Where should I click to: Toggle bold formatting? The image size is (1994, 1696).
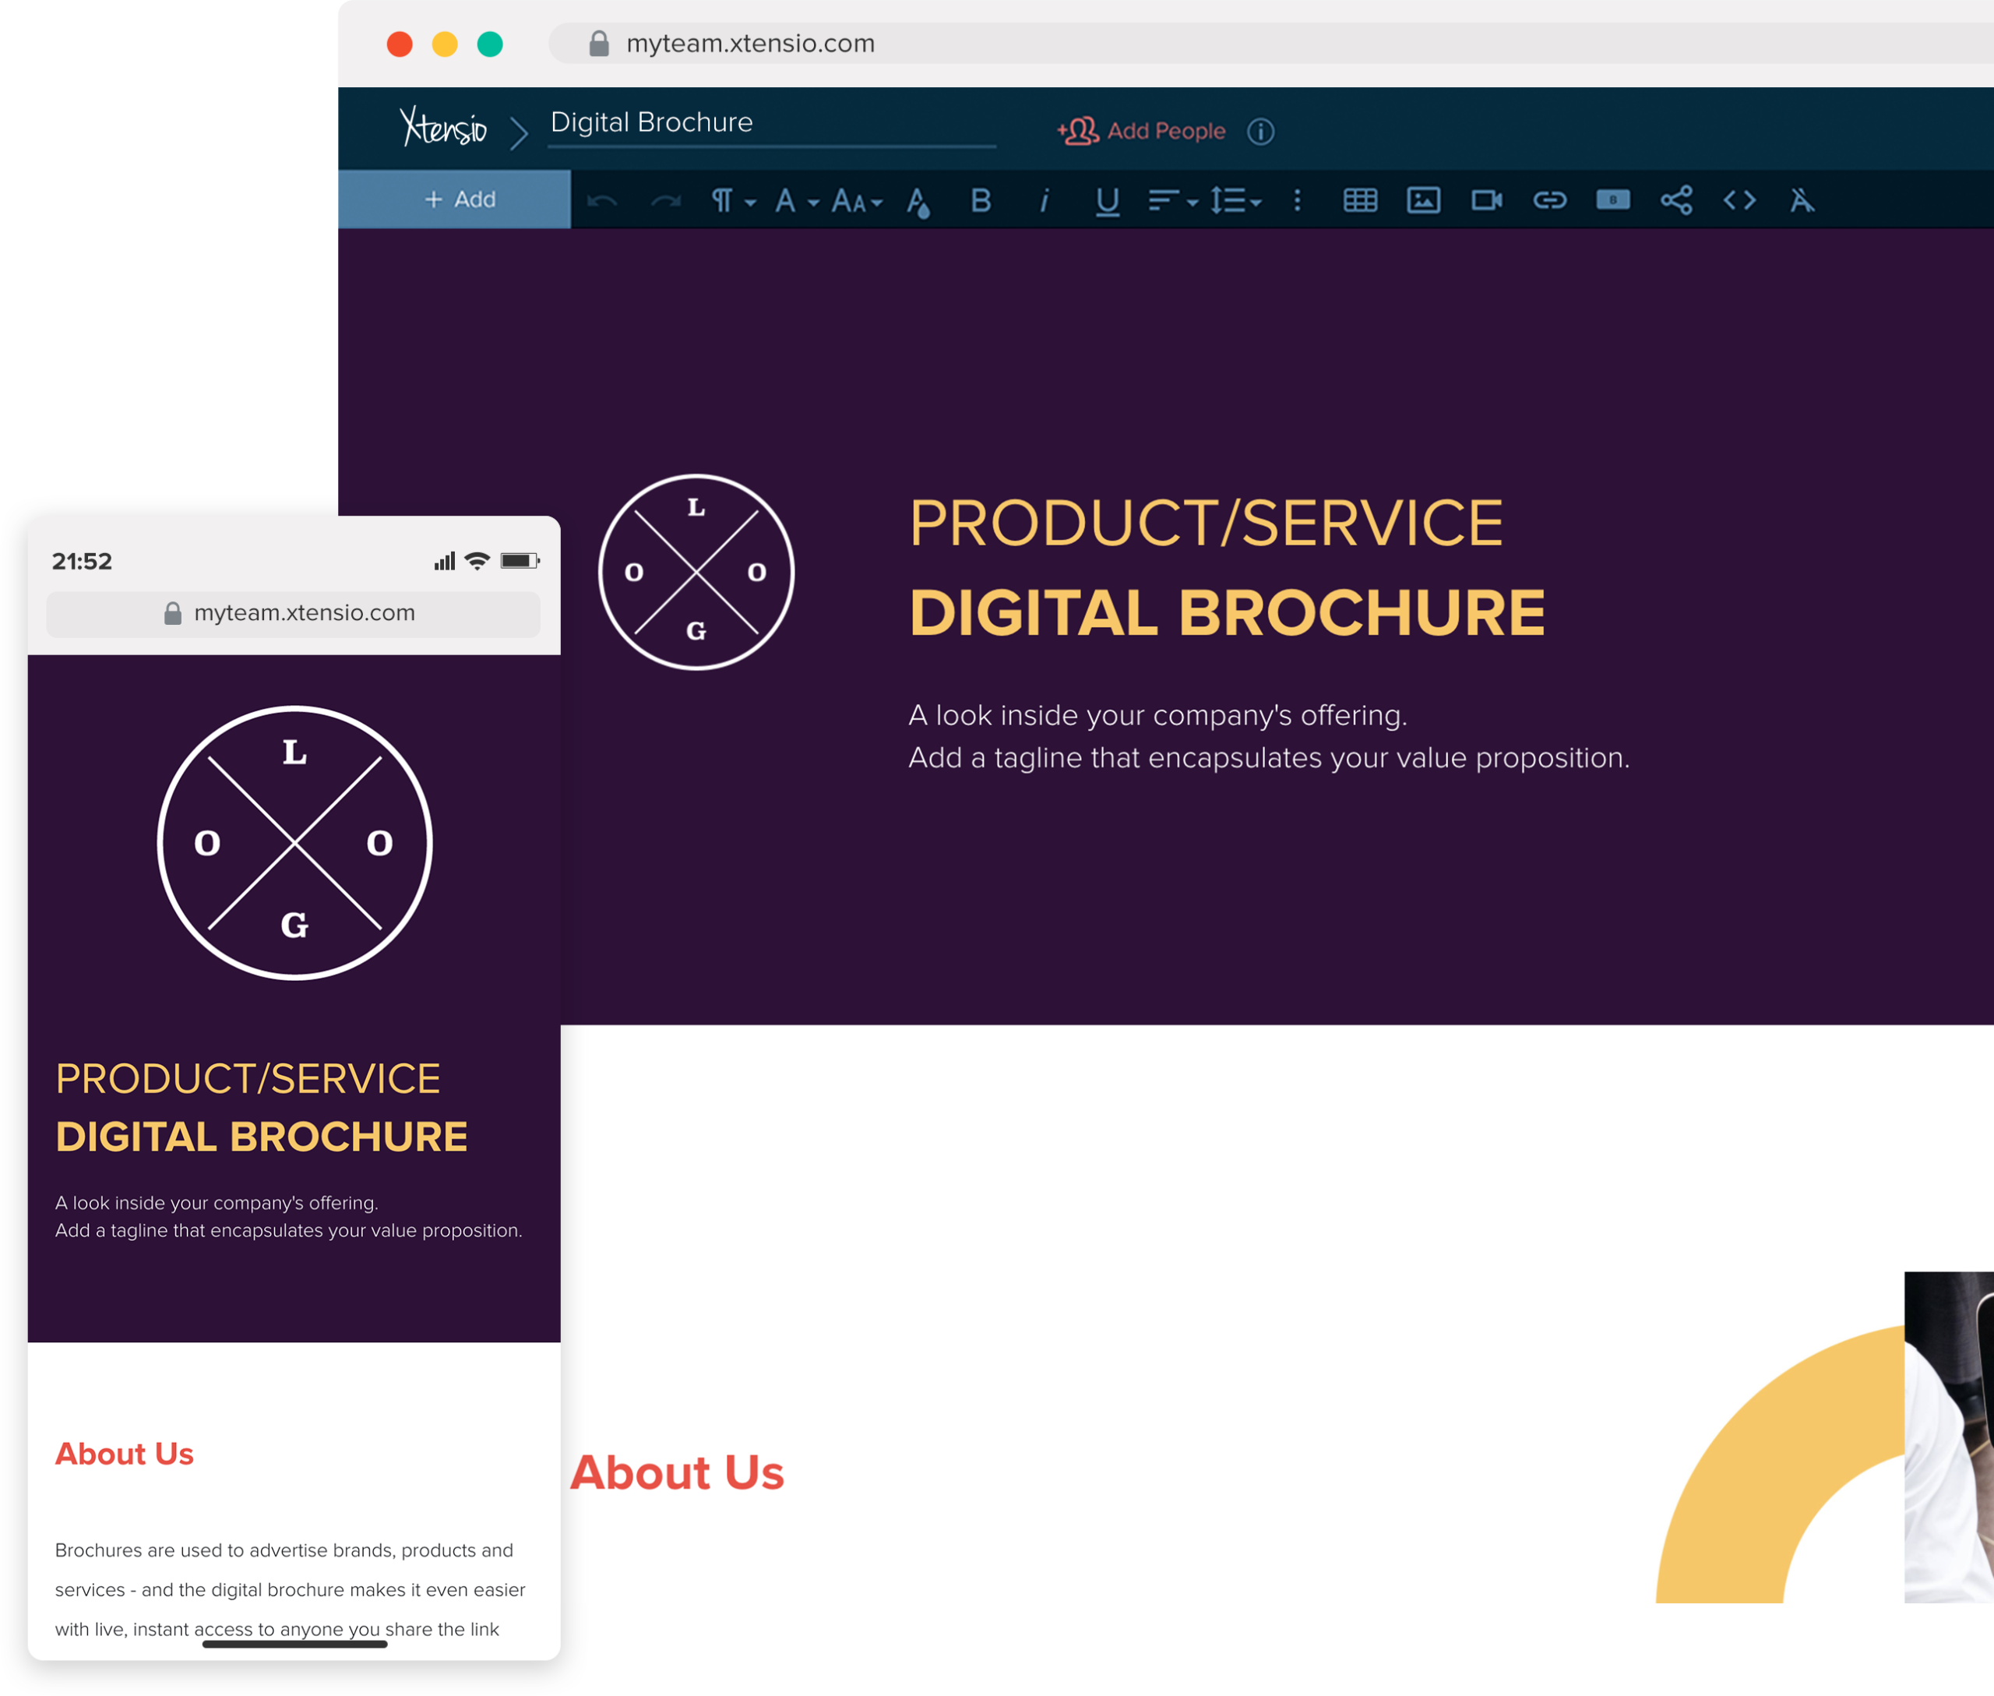coord(980,200)
